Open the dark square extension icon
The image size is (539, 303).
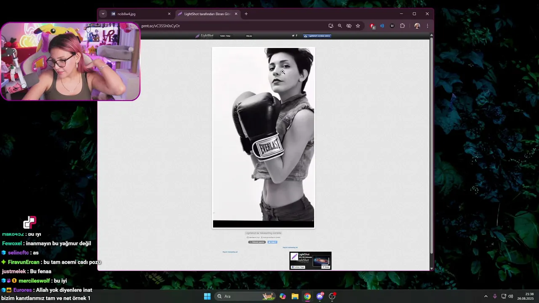point(392,26)
